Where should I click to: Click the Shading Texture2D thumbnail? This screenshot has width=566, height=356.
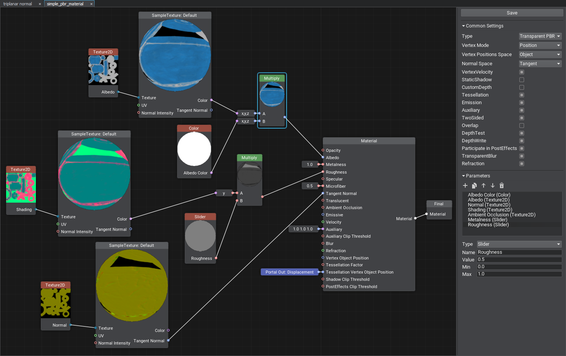coord(21,187)
